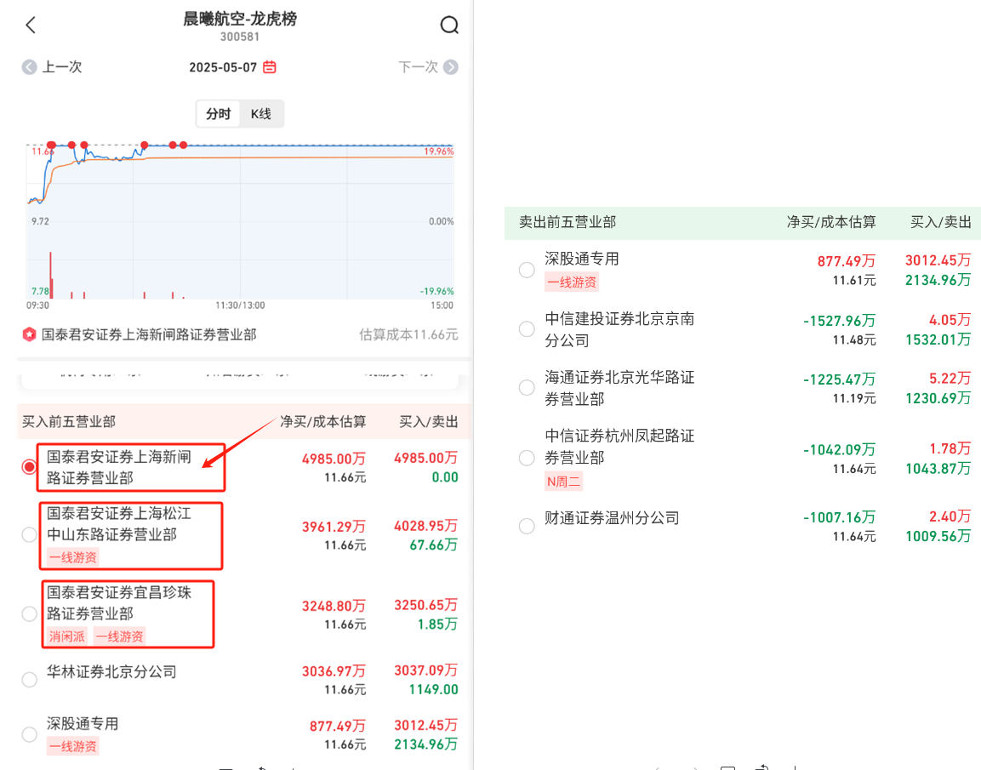The width and height of the screenshot is (981, 770).
Task: Switch chart to 分时 tab
Action: 219,114
